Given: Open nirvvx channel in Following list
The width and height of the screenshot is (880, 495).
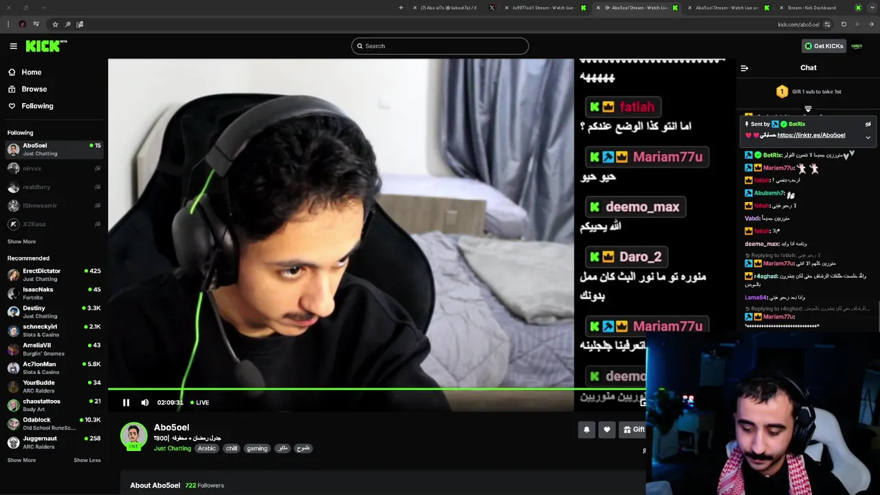Looking at the screenshot, I should click(x=54, y=168).
